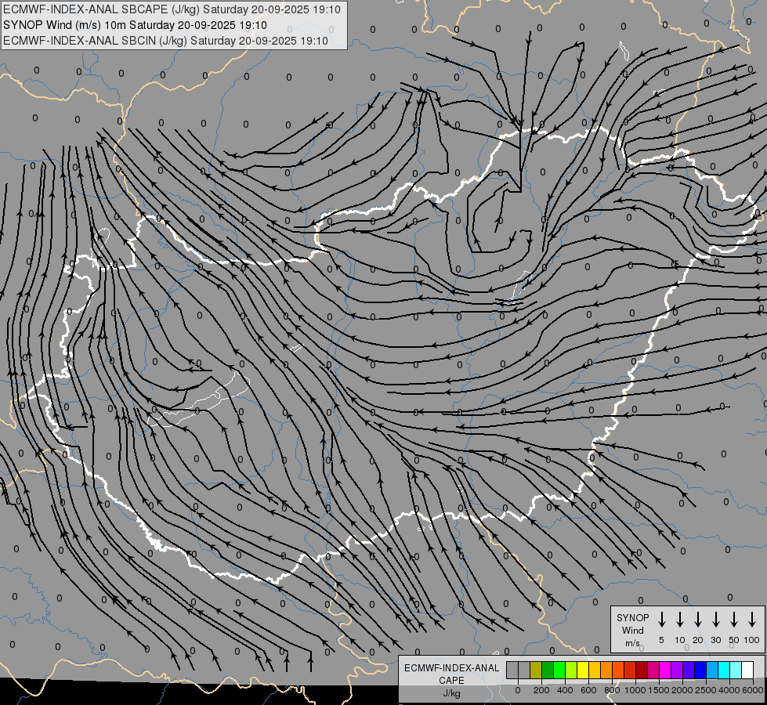Viewport: 767px width, 705px height.
Task: Click the m/s unit in wind legend
Action: pos(632,643)
